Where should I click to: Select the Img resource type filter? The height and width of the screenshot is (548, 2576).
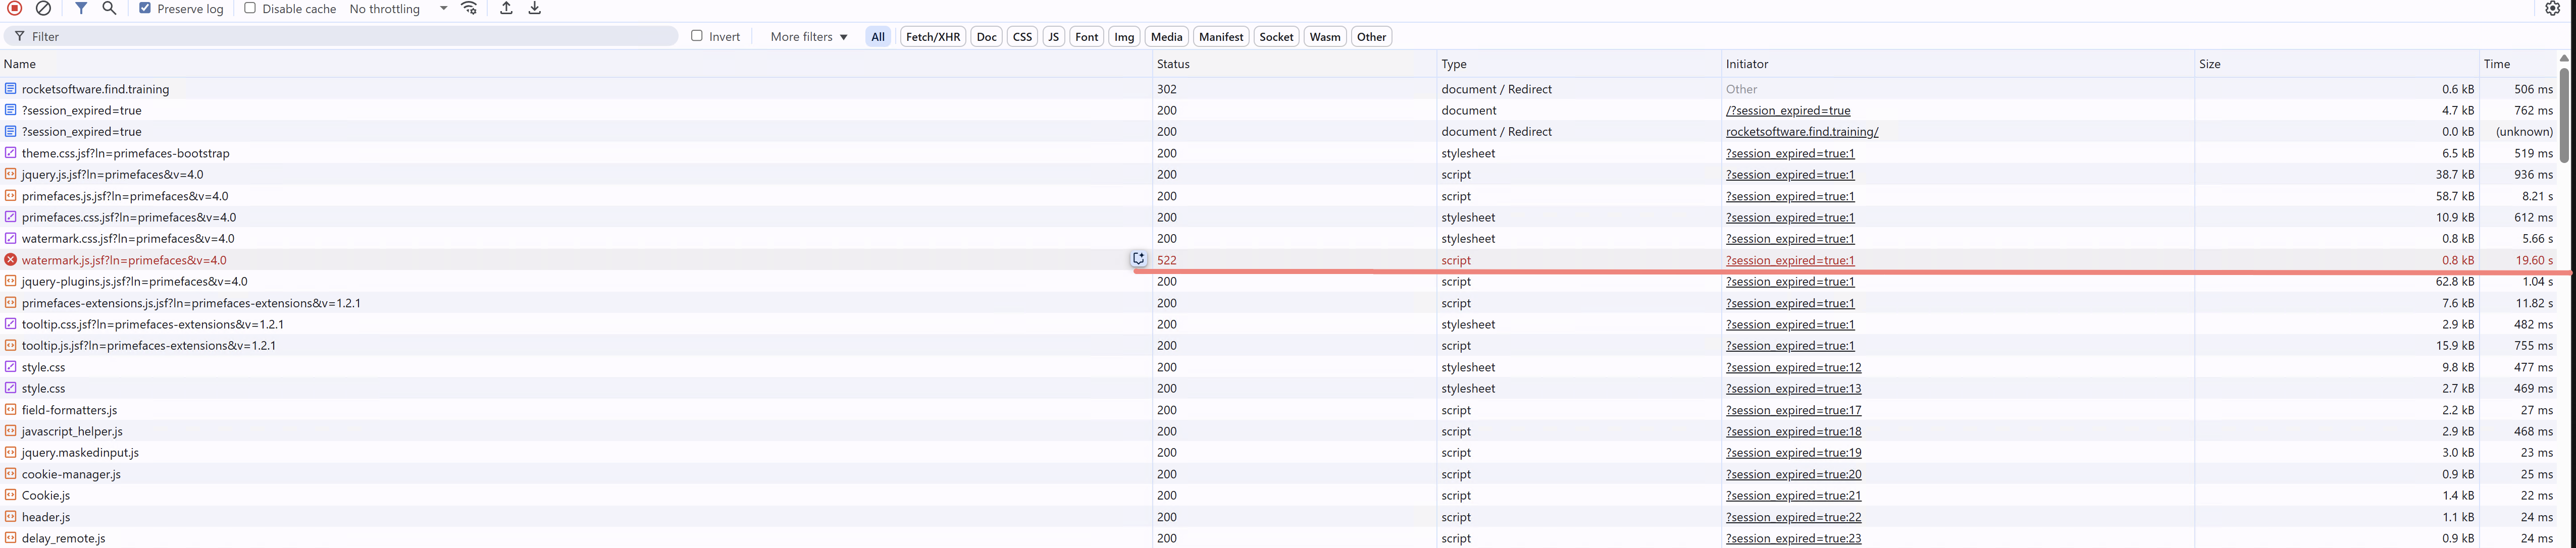click(1124, 37)
